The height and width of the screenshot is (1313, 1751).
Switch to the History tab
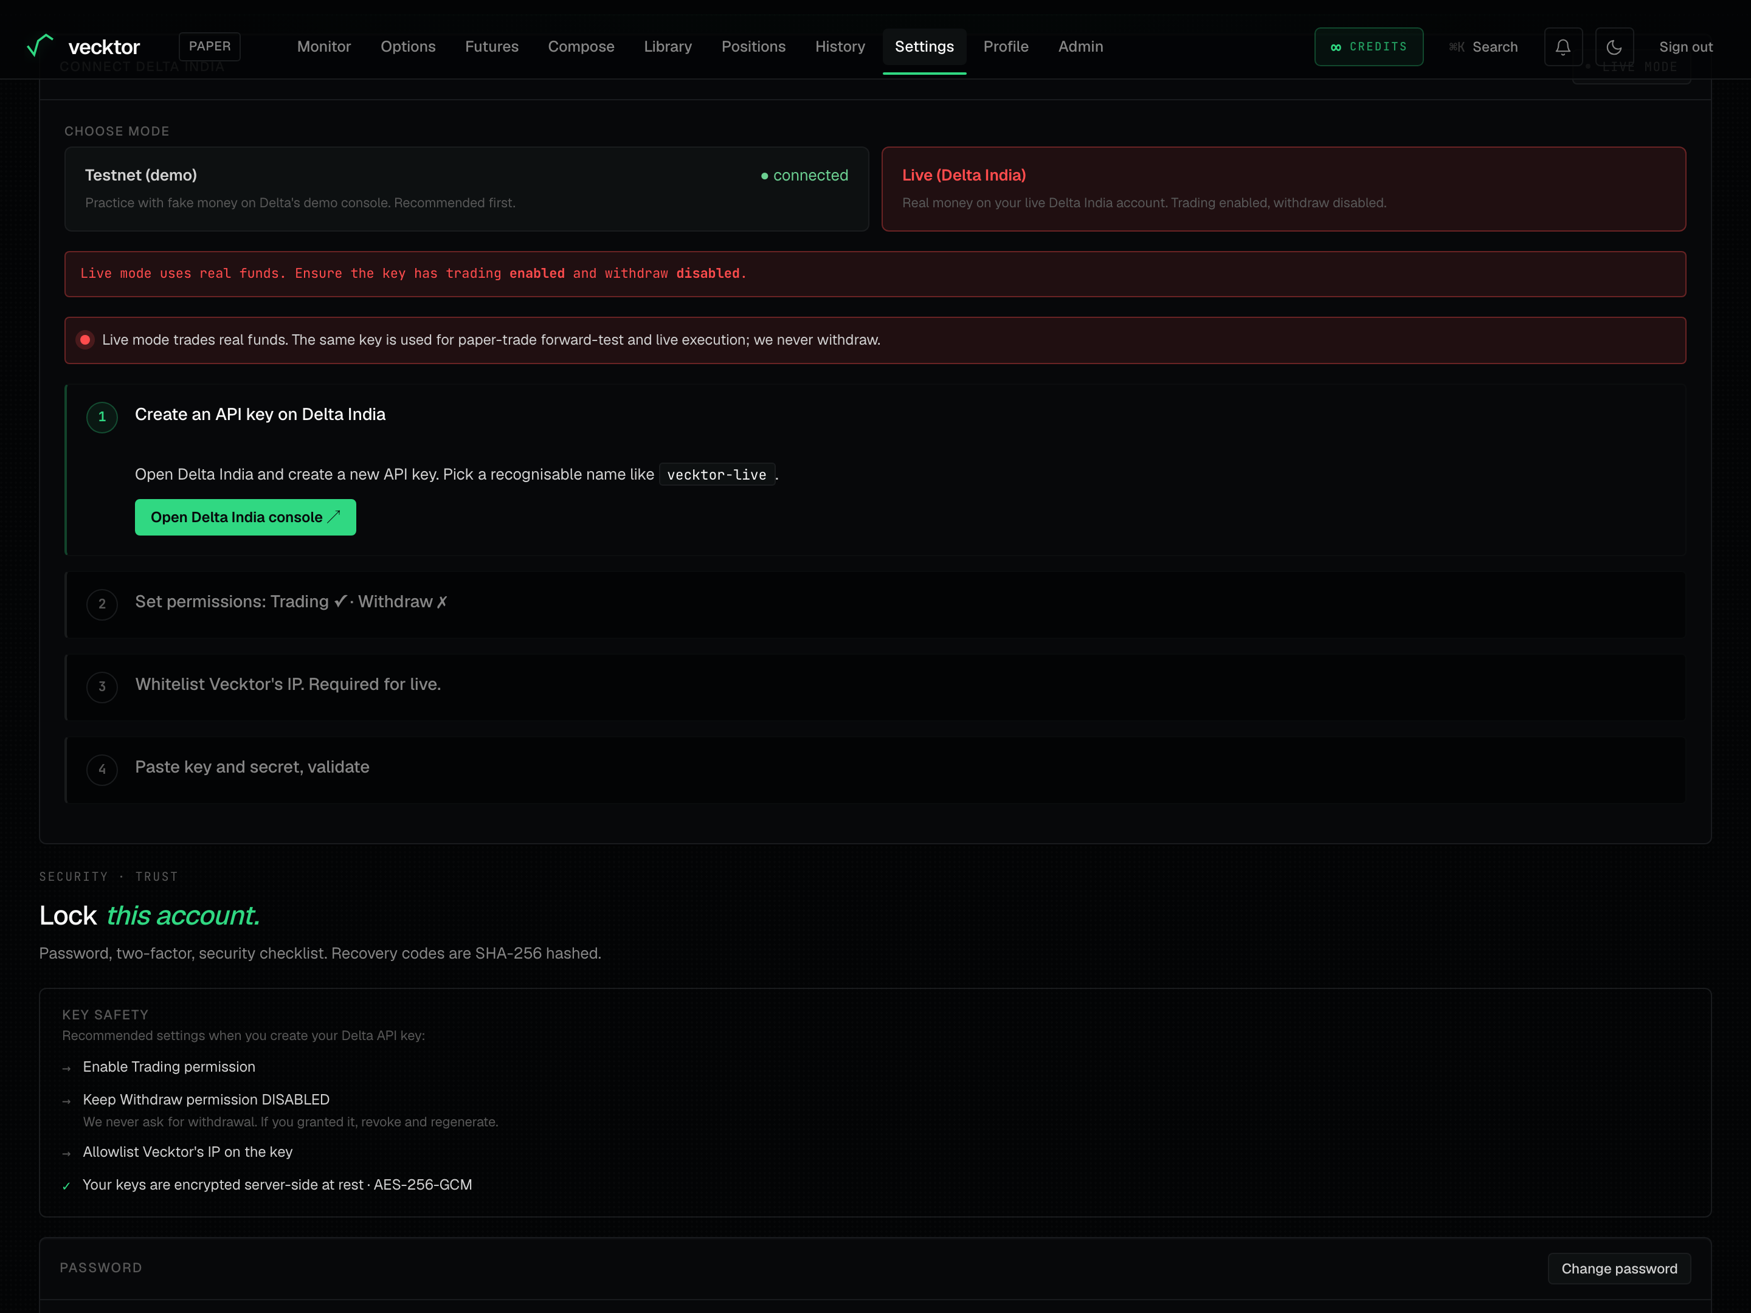840,47
